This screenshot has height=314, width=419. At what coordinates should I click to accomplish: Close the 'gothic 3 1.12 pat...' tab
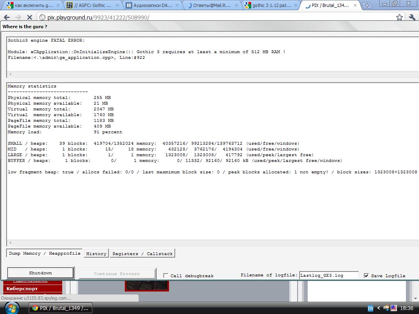tap(295, 5)
